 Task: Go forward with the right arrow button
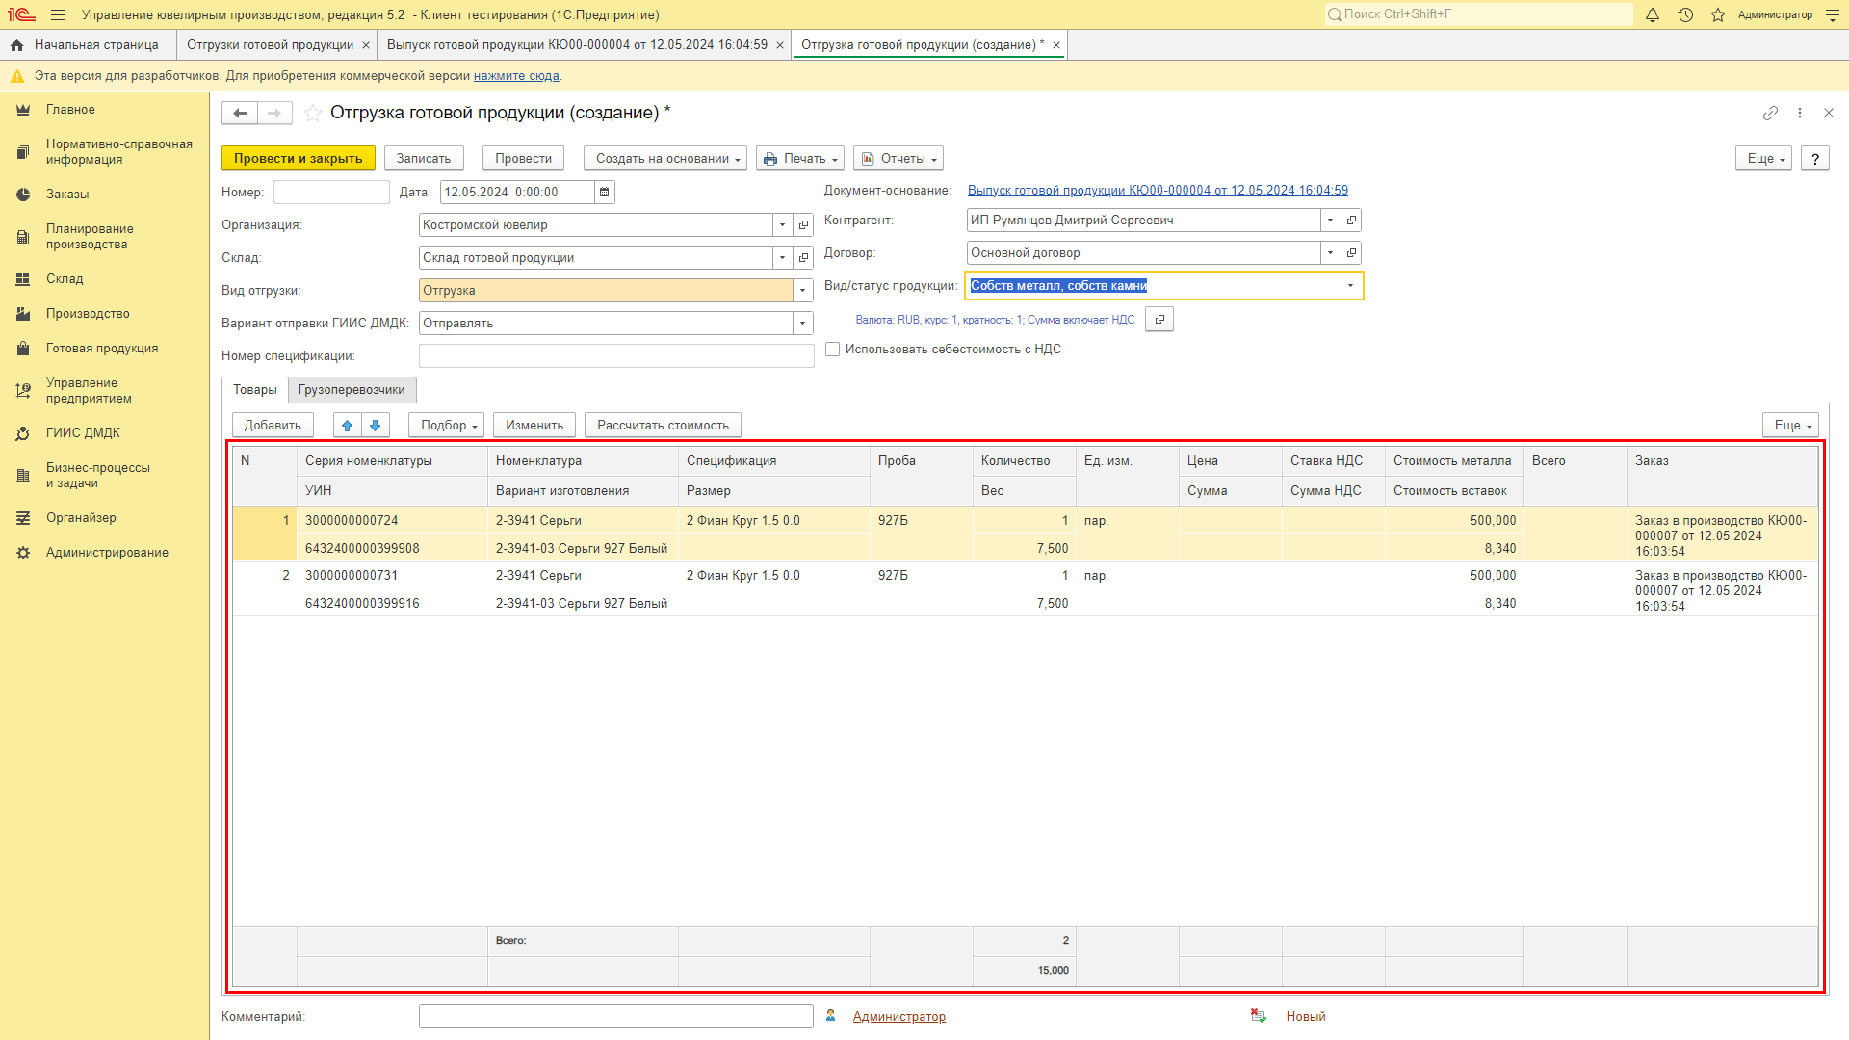point(274,113)
